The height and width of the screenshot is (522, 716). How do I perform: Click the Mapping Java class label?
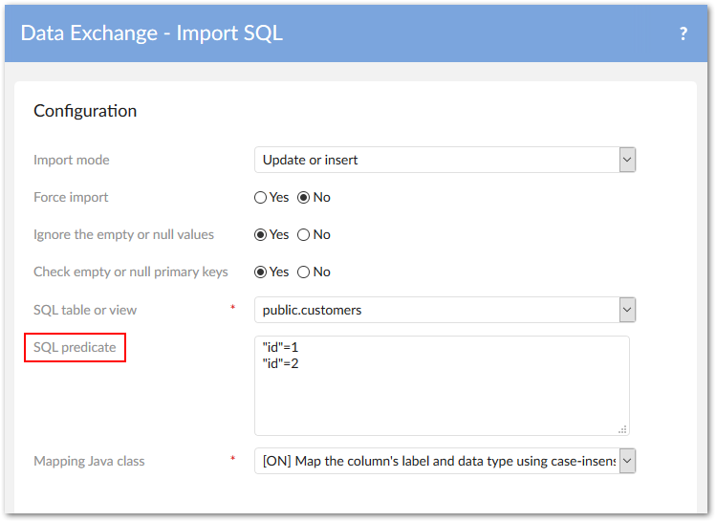coord(89,461)
